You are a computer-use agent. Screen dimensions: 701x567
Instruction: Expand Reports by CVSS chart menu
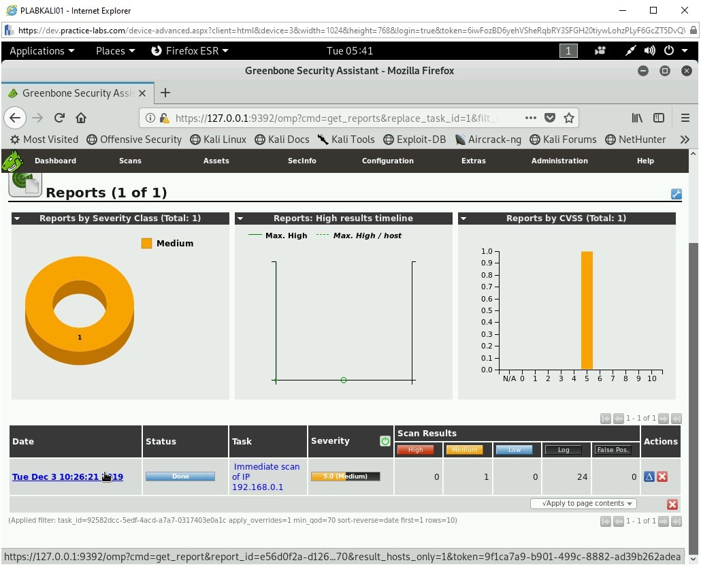click(x=463, y=218)
